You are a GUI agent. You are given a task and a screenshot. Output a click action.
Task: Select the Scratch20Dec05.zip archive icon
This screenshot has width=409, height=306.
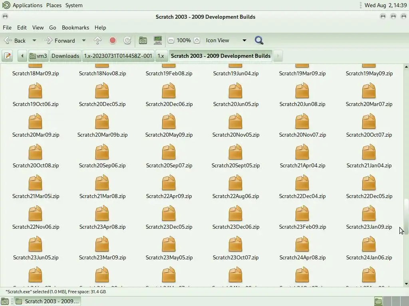coord(102,91)
